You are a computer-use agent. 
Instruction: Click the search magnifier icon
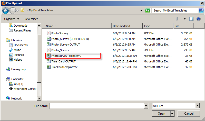tap(201, 10)
